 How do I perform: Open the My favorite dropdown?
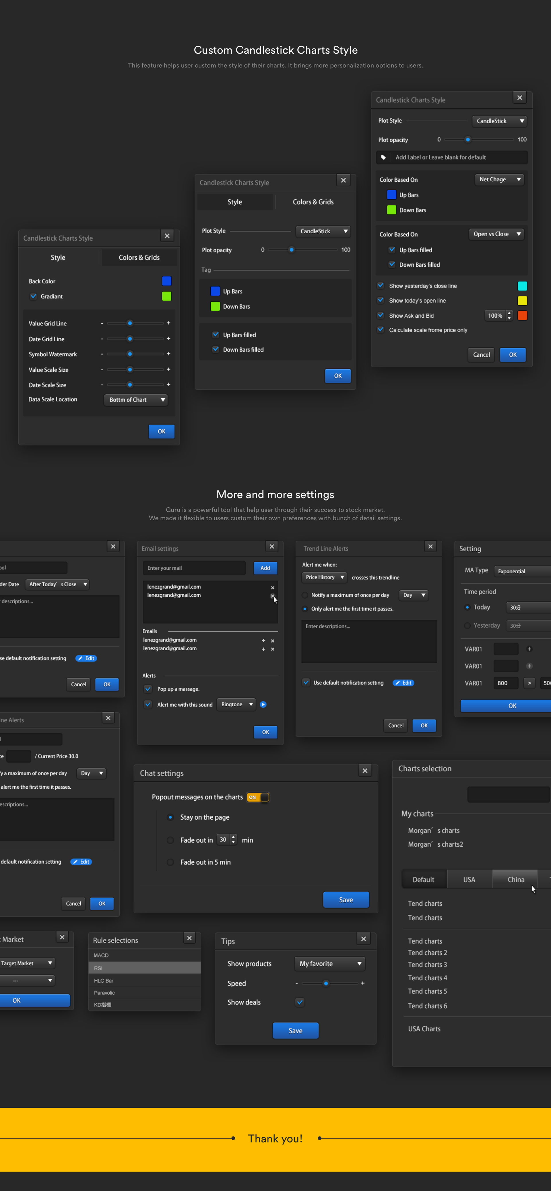[x=329, y=963]
